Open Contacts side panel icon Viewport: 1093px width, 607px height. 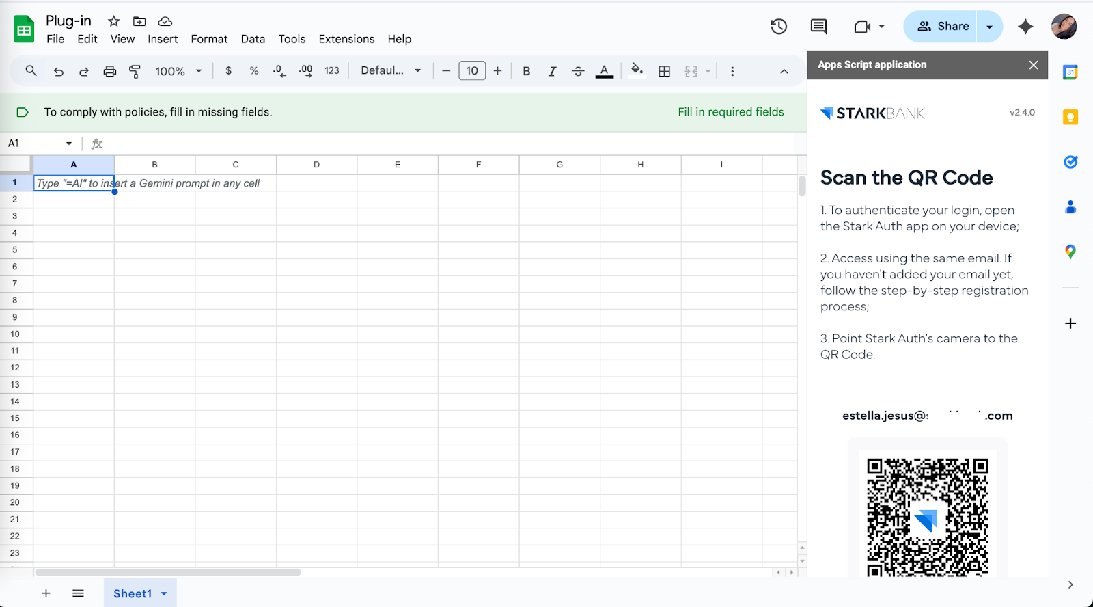(x=1070, y=206)
